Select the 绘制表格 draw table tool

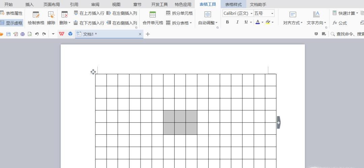click(x=36, y=18)
